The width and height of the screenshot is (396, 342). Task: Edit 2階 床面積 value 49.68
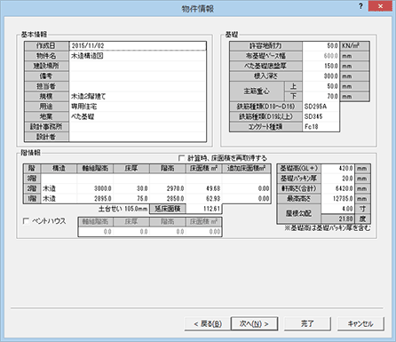(204, 188)
